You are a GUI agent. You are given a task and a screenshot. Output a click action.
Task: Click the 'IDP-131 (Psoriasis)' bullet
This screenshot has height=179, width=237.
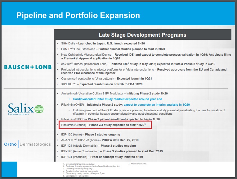pos(102,157)
